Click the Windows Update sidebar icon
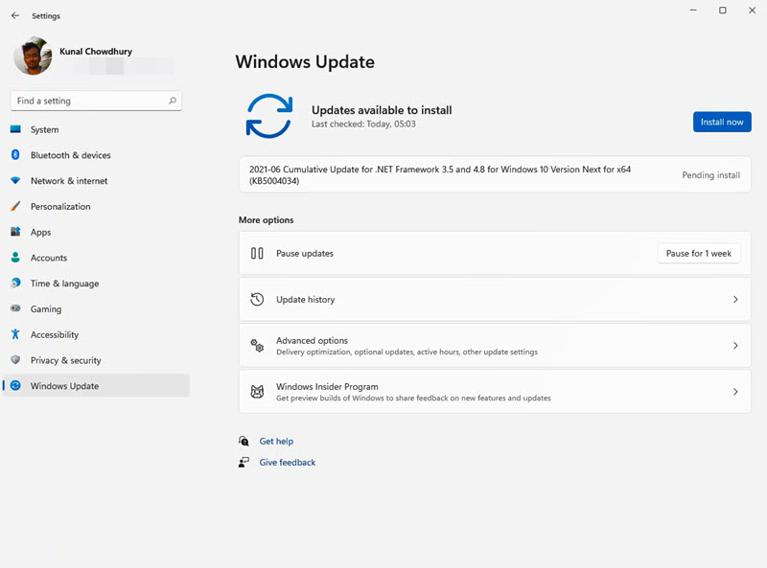 pyautogui.click(x=15, y=385)
